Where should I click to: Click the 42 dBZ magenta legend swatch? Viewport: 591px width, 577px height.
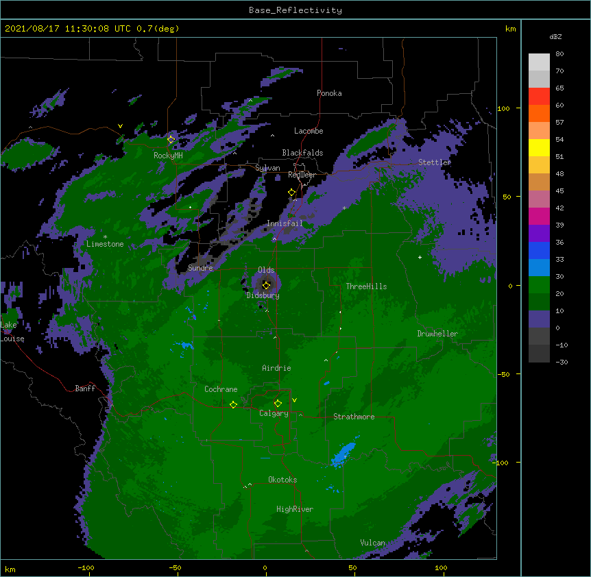539,216
